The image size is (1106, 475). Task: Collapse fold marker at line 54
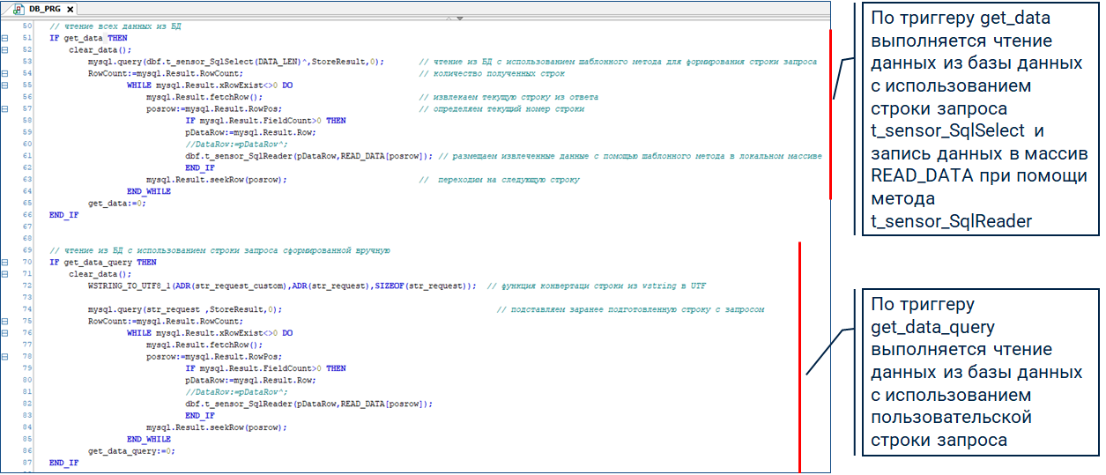pos(5,73)
